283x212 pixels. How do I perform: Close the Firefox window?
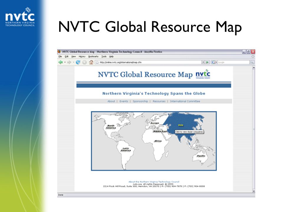[253, 52]
